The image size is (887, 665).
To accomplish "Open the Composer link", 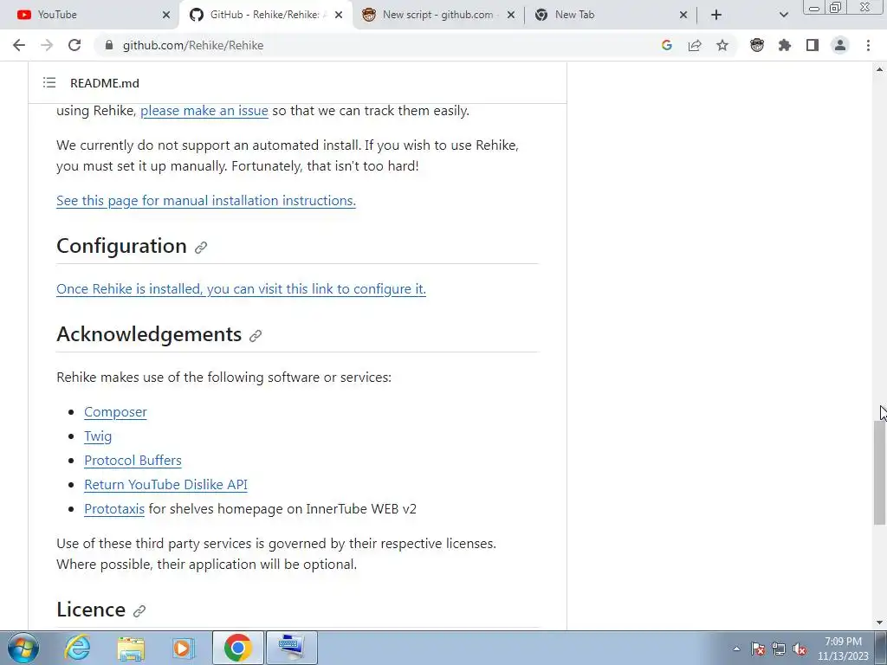I will (x=115, y=412).
